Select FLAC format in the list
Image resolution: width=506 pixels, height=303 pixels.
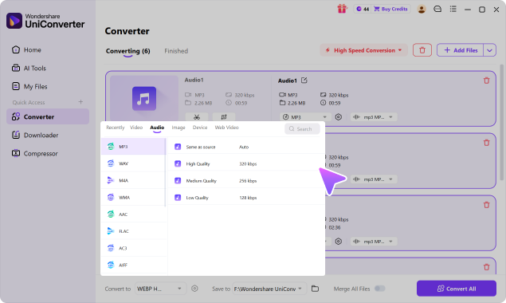pos(133,231)
